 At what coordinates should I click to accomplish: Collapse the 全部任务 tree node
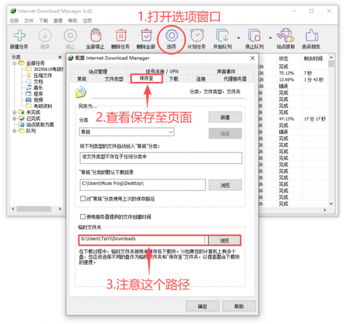pos(15,63)
